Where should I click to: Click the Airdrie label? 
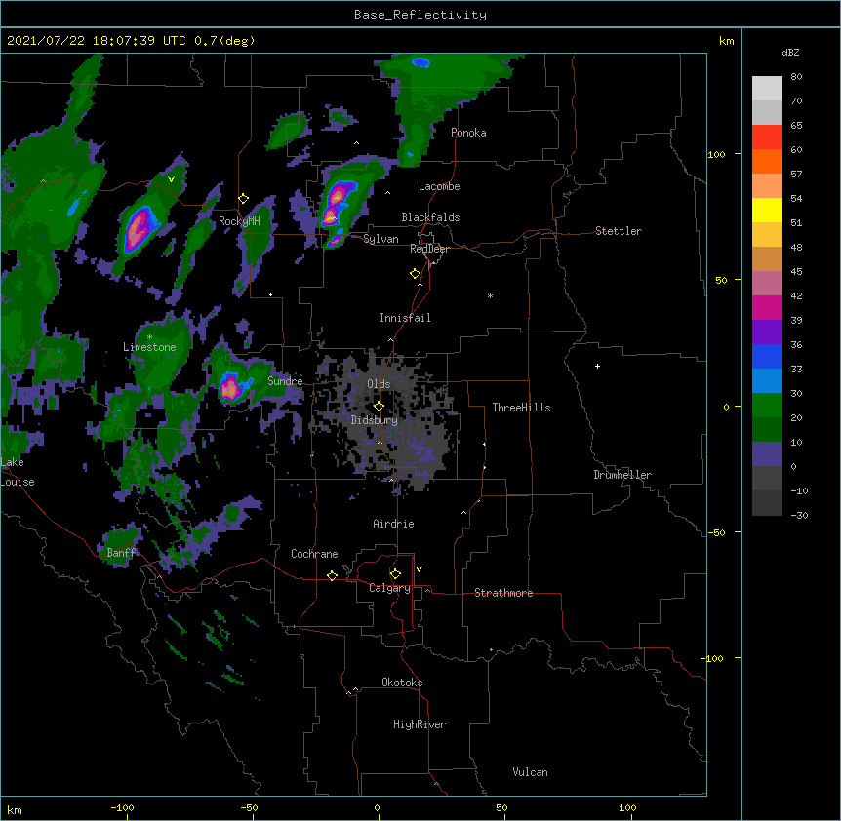393,524
